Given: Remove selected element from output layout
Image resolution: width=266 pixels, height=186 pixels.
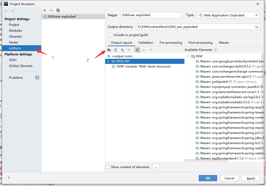Looking at the screenshot, I should 129,50.
